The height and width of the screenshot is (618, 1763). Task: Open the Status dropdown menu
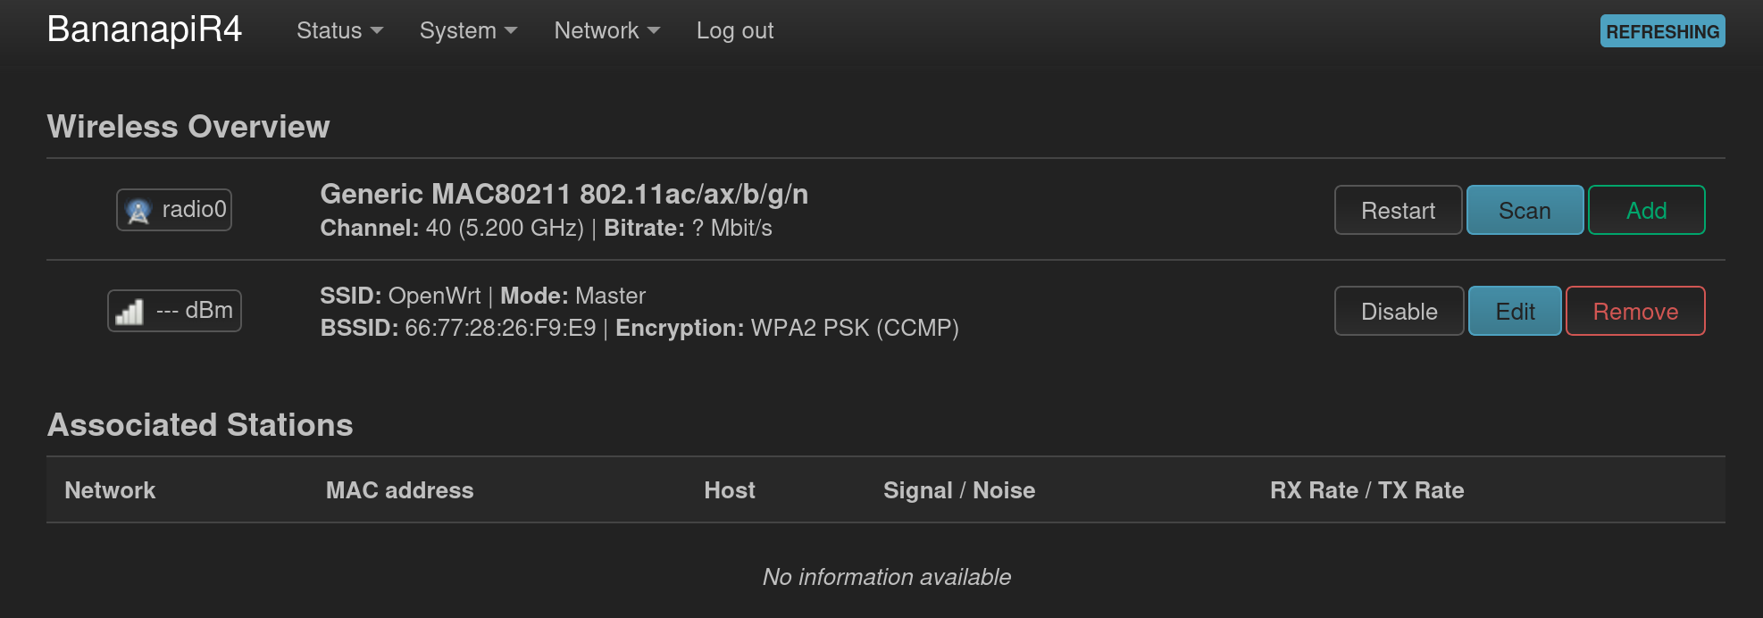339,30
